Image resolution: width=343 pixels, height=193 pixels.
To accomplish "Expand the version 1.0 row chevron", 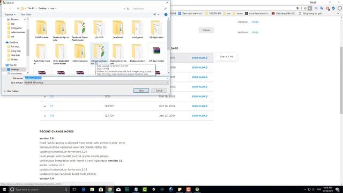I will [45, 116].
